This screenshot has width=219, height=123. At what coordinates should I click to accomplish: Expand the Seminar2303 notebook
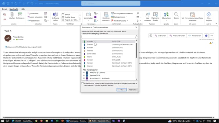84,75
